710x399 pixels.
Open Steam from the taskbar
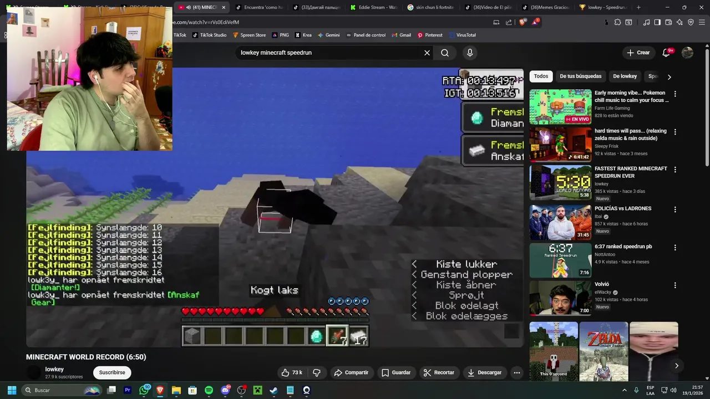coord(273,390)
